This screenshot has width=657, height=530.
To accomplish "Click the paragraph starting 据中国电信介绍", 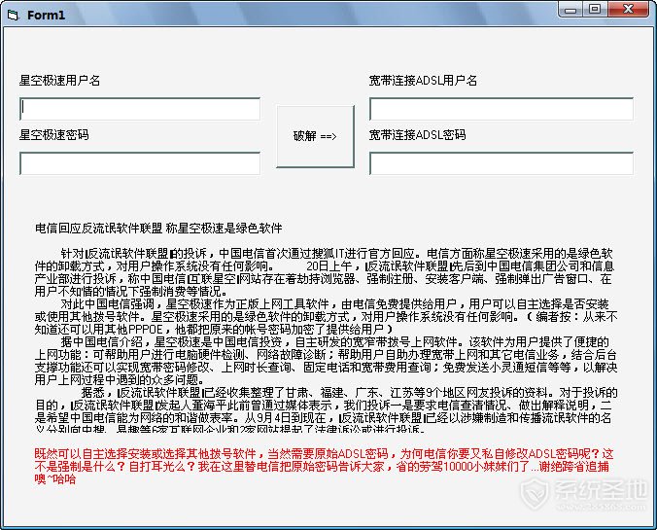I will pos(326,361).
